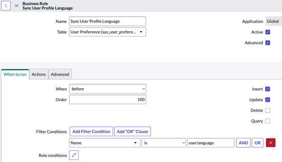Switch to the When to run tab
The height and width of the screenshot is (162, 282).
click(15, 74)
